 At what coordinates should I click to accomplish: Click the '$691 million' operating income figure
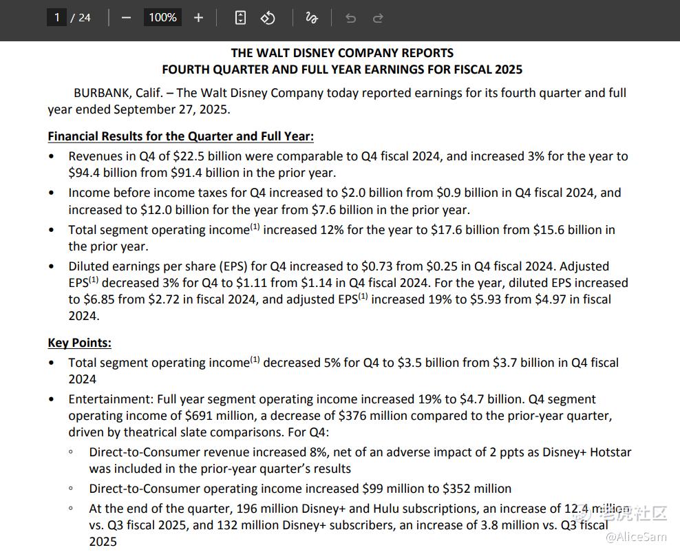click(220, 416)
